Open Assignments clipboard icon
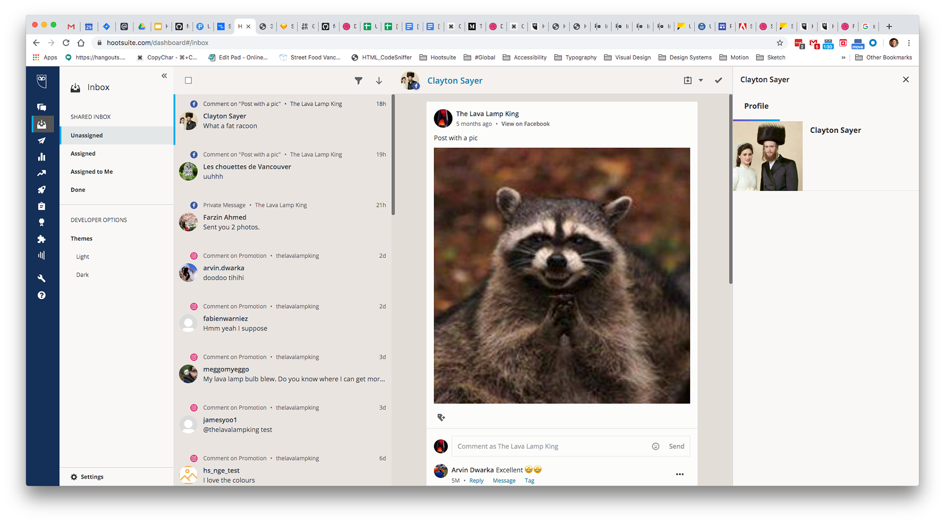The height and width of the screenshot is (523, 945). click(42, 206)
